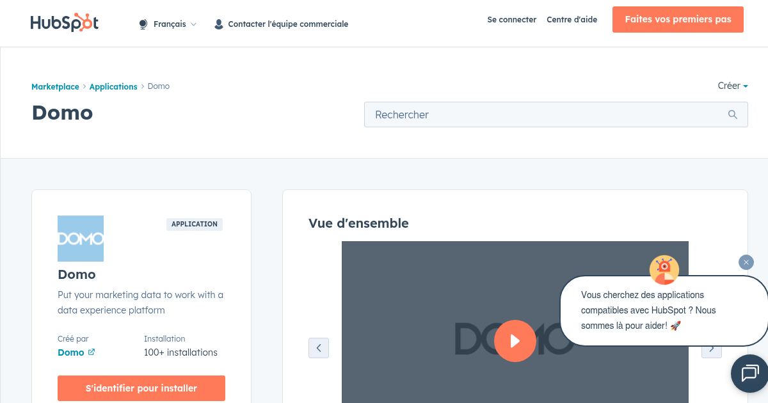The image size is (768, 403).
Task: Open the Marketplace breadcrumb link
Action: click(55, 86)
